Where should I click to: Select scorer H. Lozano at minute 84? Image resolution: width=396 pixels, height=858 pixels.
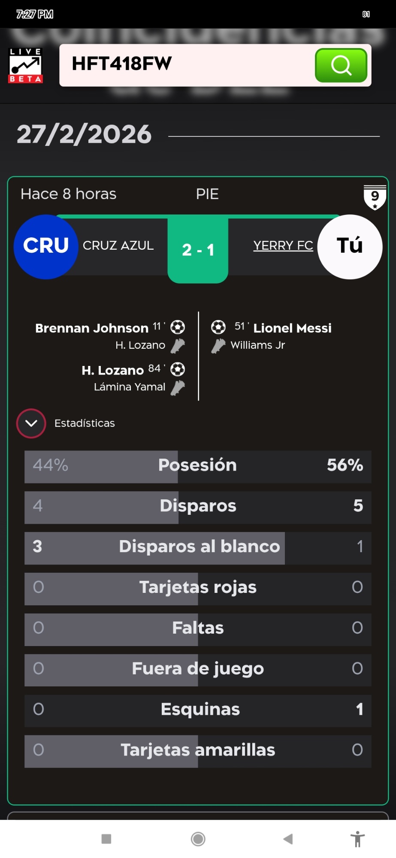[x=112, y=370]
